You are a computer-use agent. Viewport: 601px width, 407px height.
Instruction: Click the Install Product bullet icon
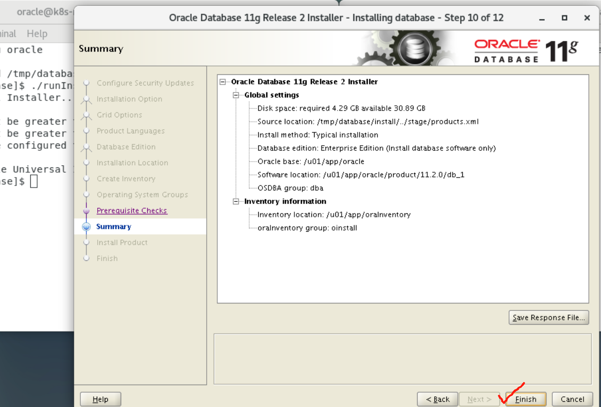pyautogui.click(x=86, y=242)
